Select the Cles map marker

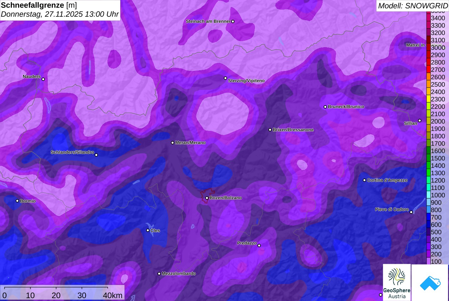(148, 230)
